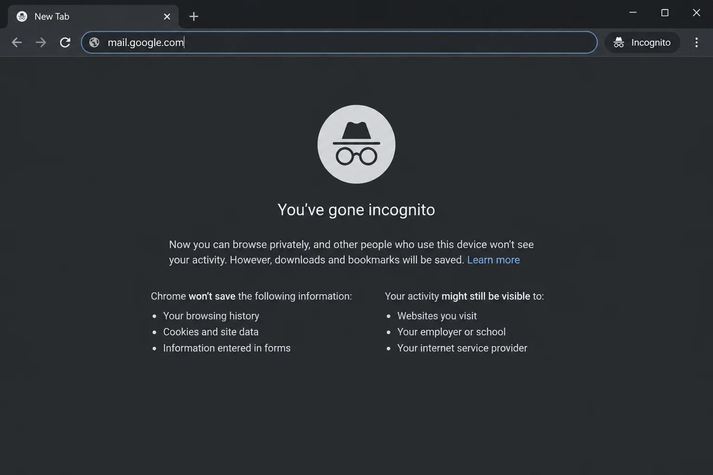The width and height of the screenshot is (713, 475).
Task: Click the "You've gone incognito" heading
Action: pos(356,210)
